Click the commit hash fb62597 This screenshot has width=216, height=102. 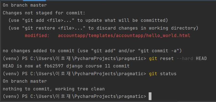click(x=54, y=66)
